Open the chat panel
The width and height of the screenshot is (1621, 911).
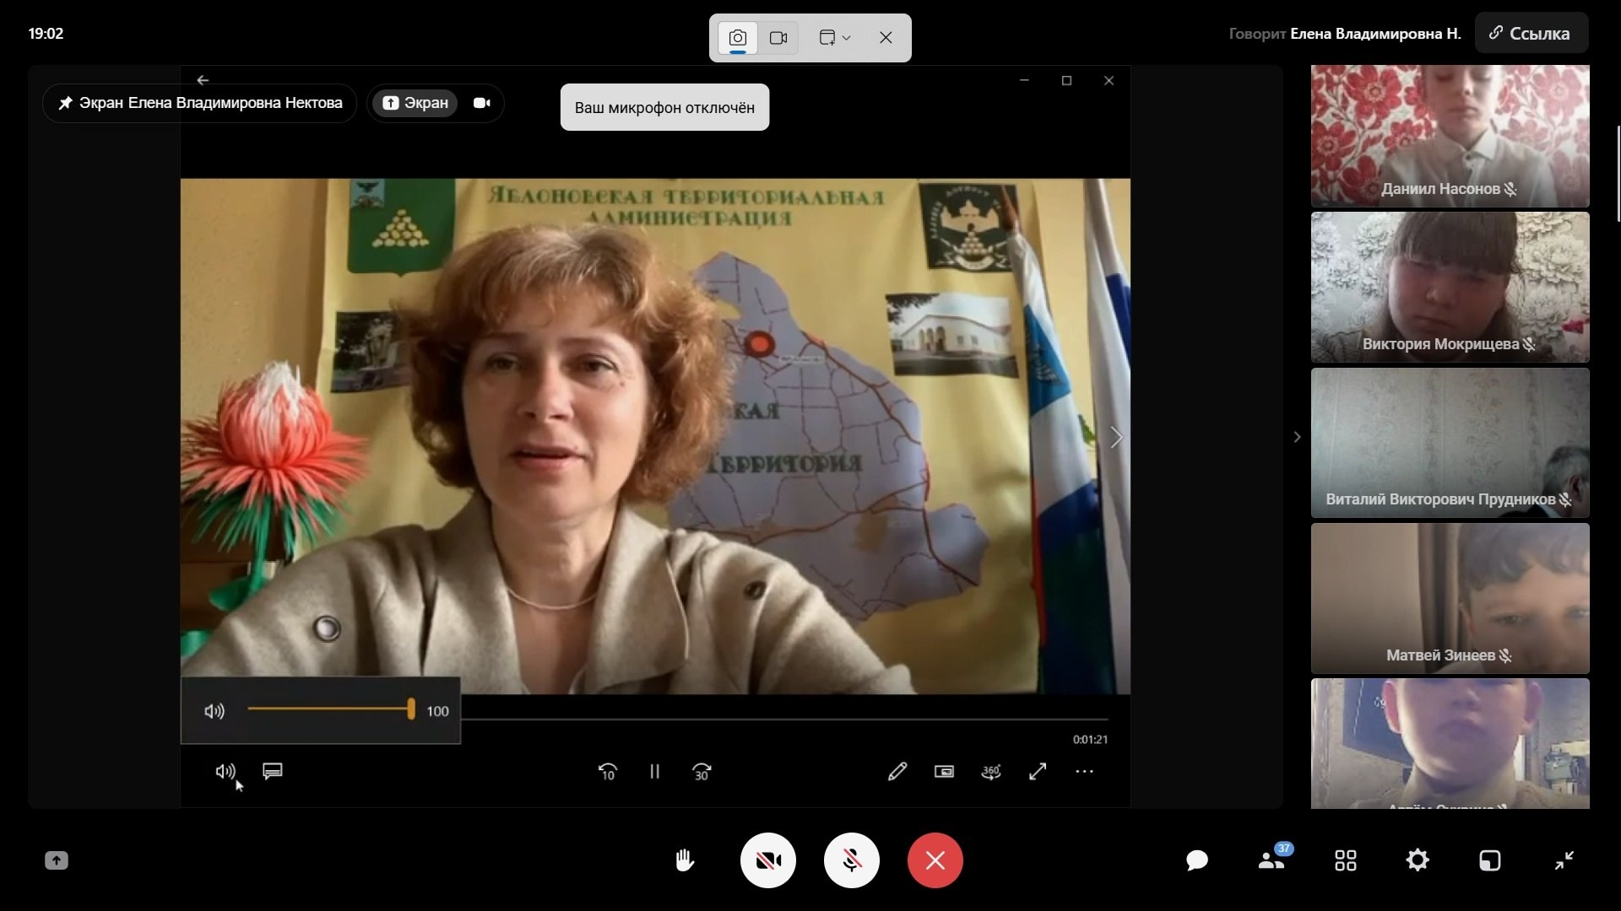(1196, 860)
